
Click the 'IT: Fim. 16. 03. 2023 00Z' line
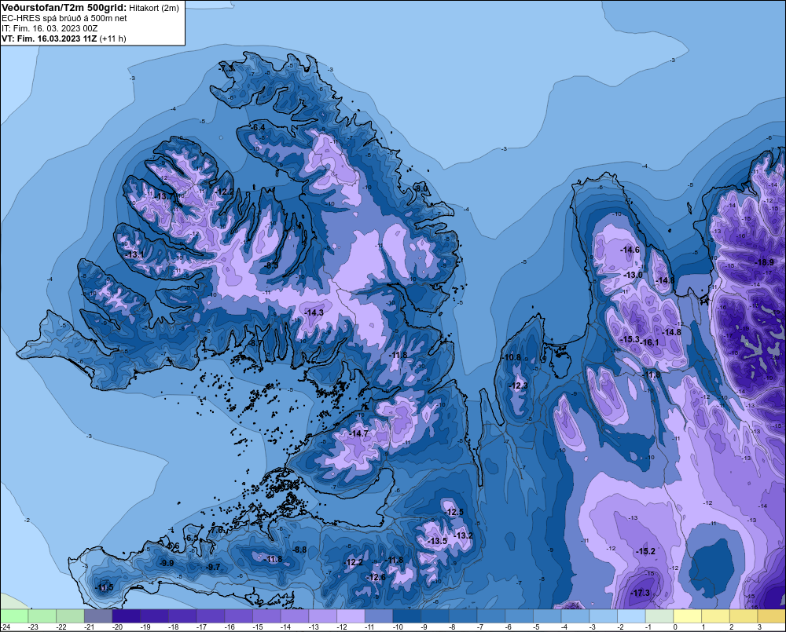pyautogui.click(x=49, y=28)
